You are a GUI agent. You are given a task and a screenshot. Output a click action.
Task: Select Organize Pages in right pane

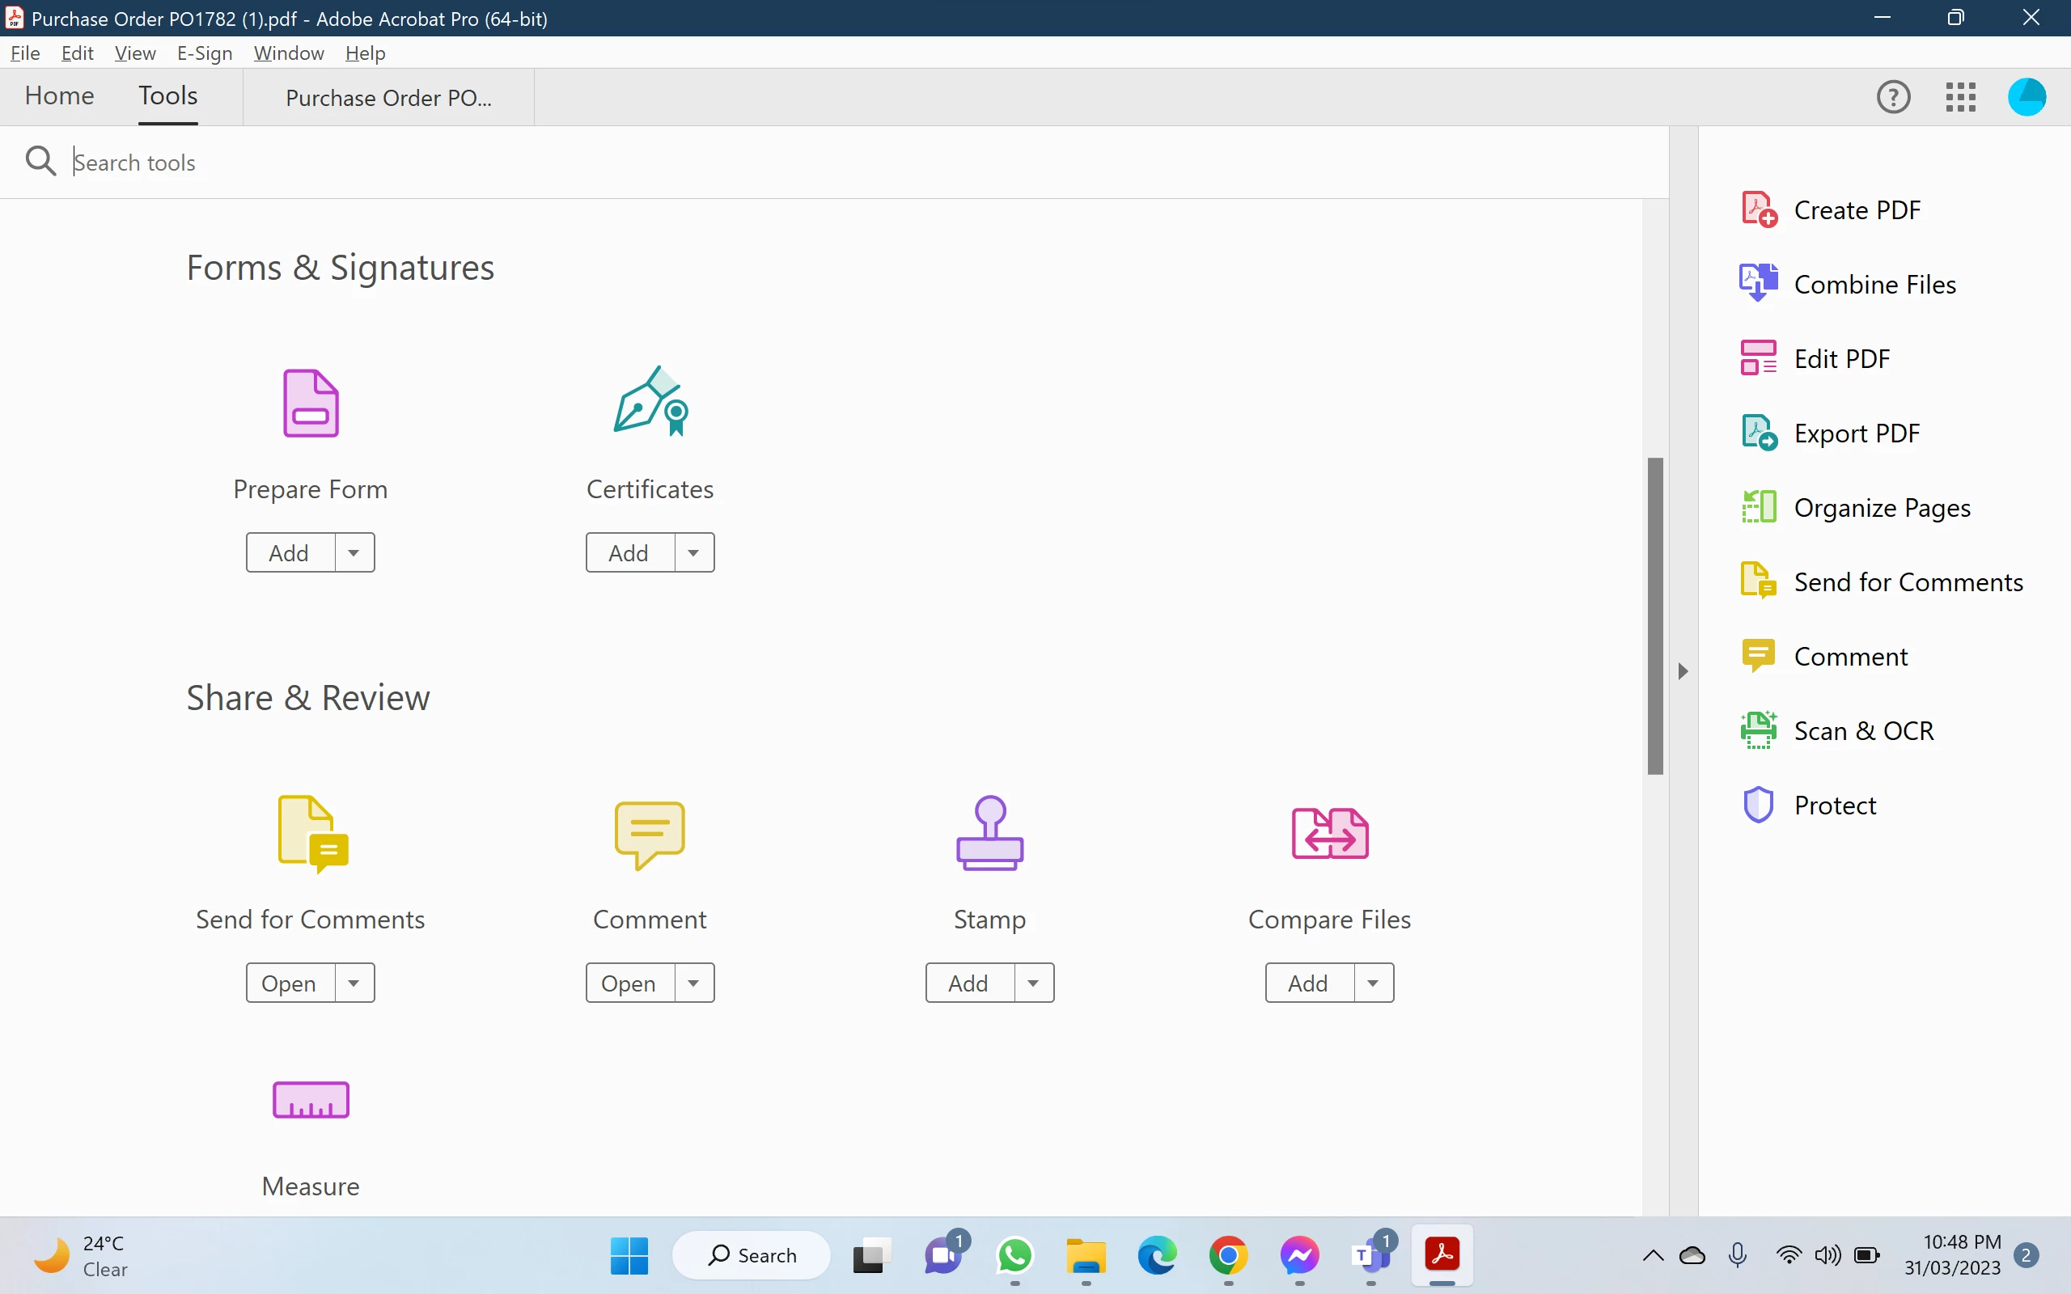pos(1881,508)
